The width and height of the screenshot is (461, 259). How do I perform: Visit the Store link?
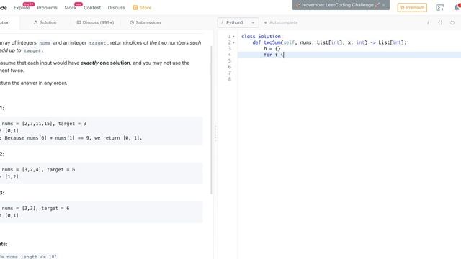(142, 8)
